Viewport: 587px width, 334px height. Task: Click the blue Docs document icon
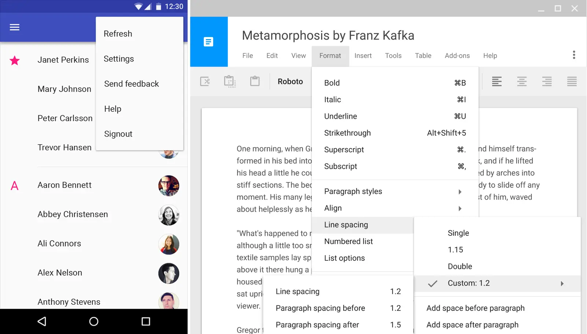click(208, 42)
